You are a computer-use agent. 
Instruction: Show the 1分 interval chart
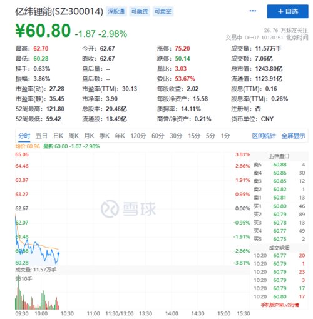225,136
